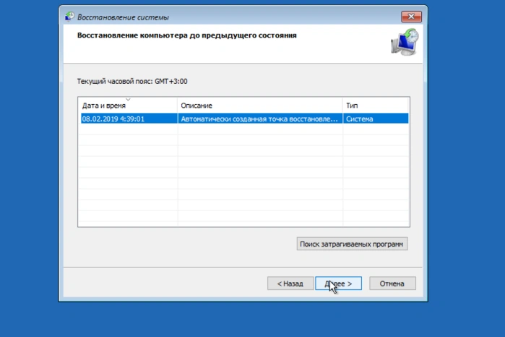505x337 pixels.
Task: Click the Восстановление системы title bar text
Action: (x=123, y=17)
